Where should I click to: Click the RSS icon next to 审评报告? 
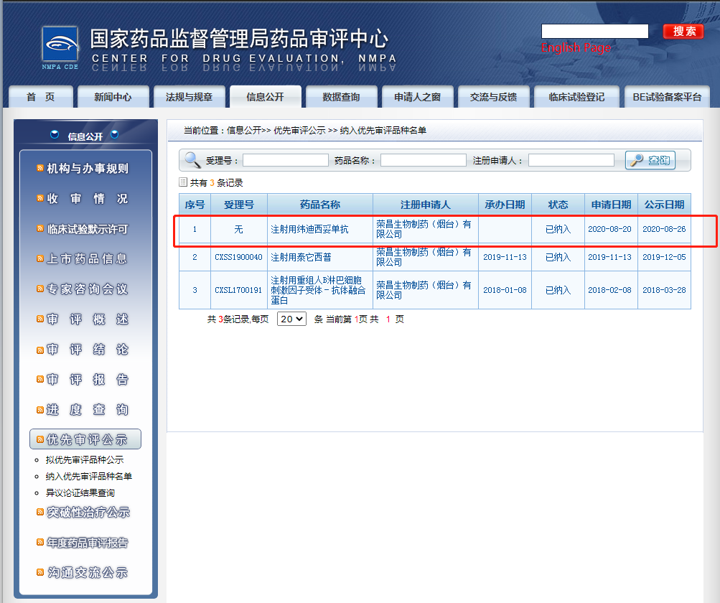coord(40,379)
